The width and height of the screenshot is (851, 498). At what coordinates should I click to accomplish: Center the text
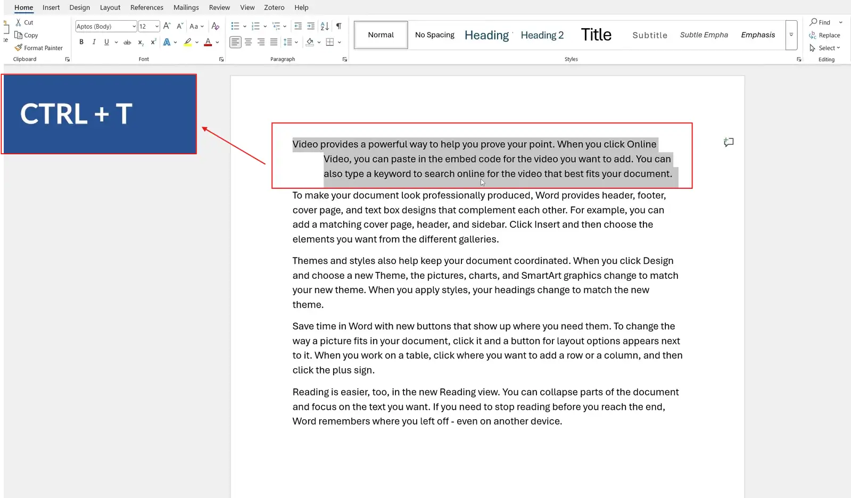(x=248, y=42)
